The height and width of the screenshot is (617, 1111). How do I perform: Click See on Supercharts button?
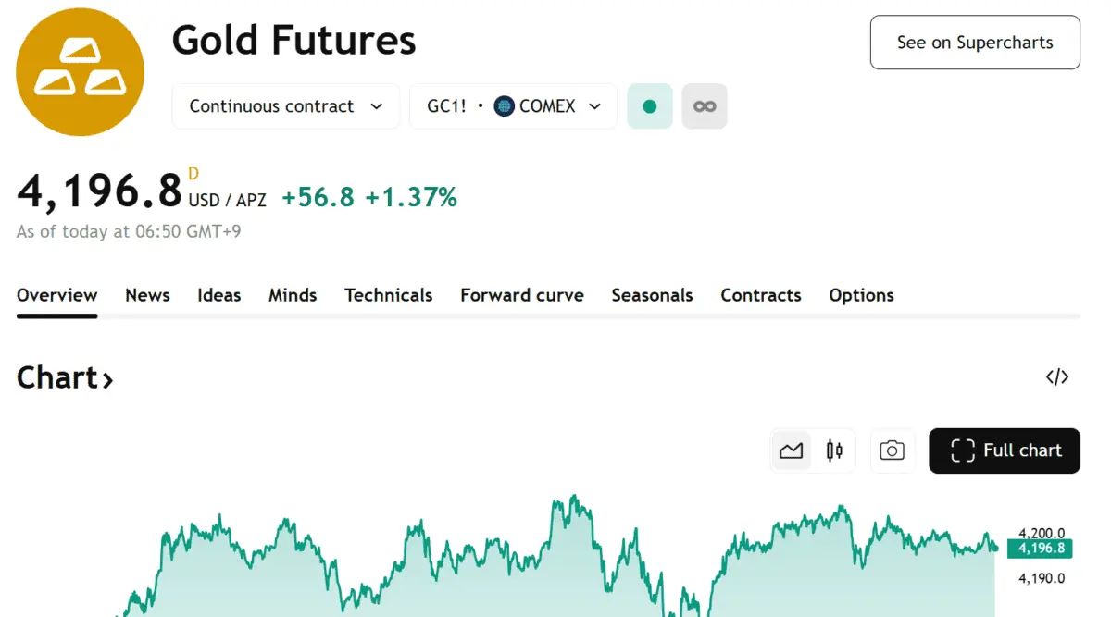pos(975,43)
